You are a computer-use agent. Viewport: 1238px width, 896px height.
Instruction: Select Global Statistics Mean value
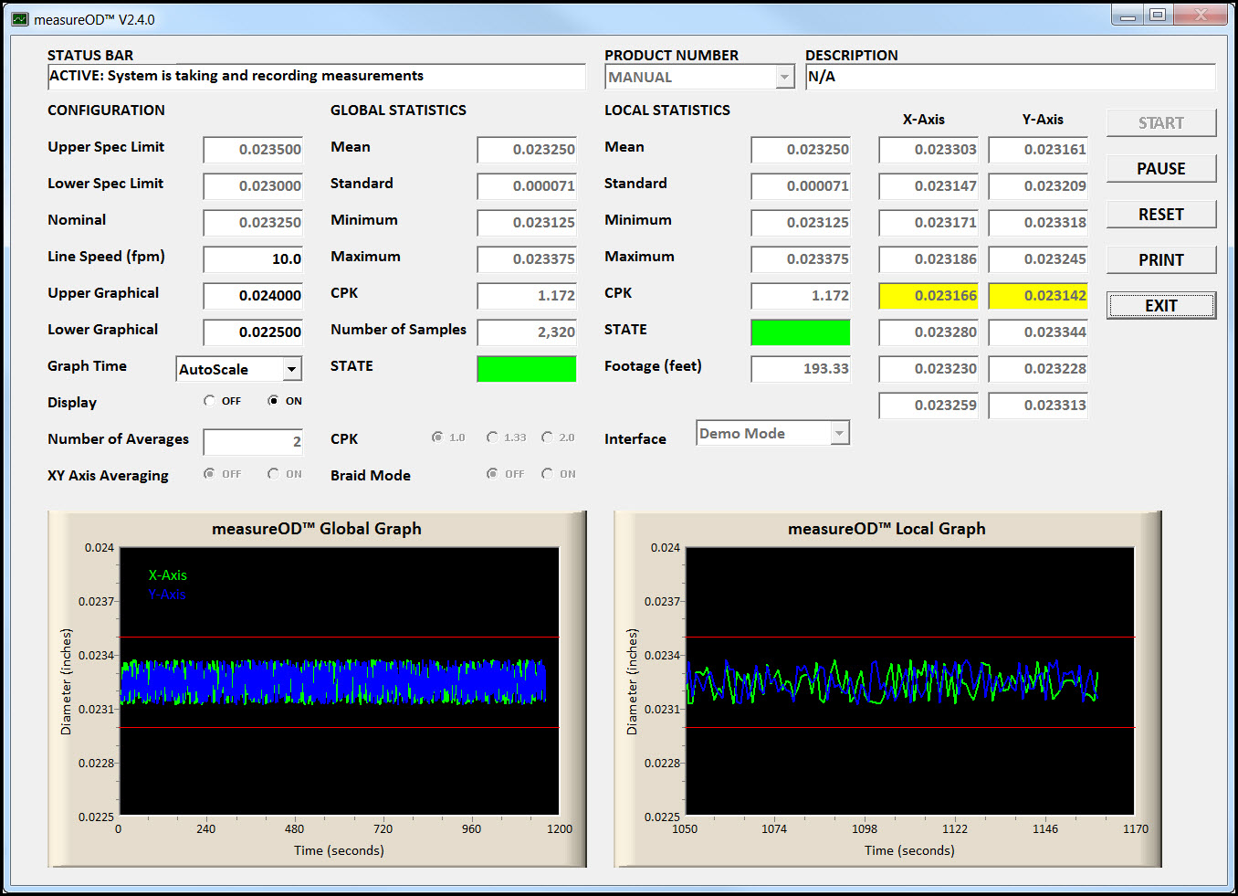click(527, 150)
